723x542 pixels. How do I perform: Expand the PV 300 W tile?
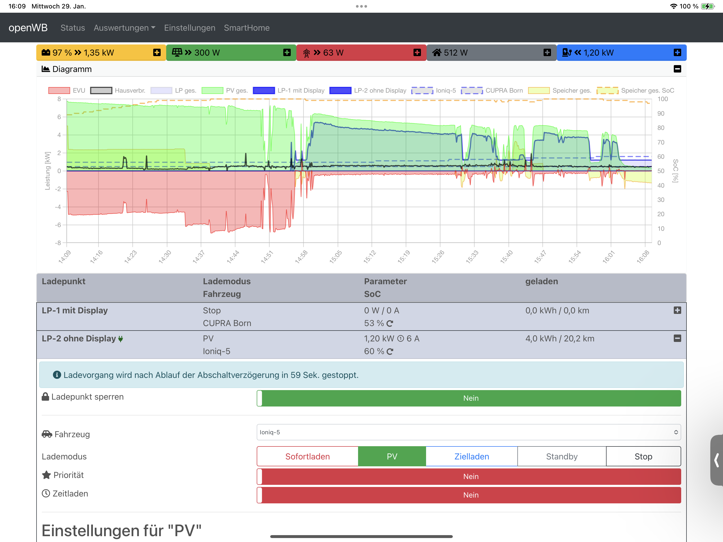pos(287,53)
